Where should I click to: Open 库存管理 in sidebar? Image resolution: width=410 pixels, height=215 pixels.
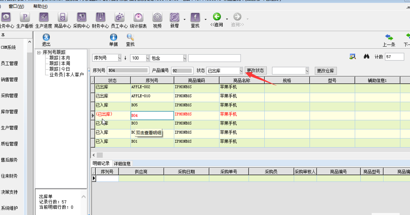point(9,111)
